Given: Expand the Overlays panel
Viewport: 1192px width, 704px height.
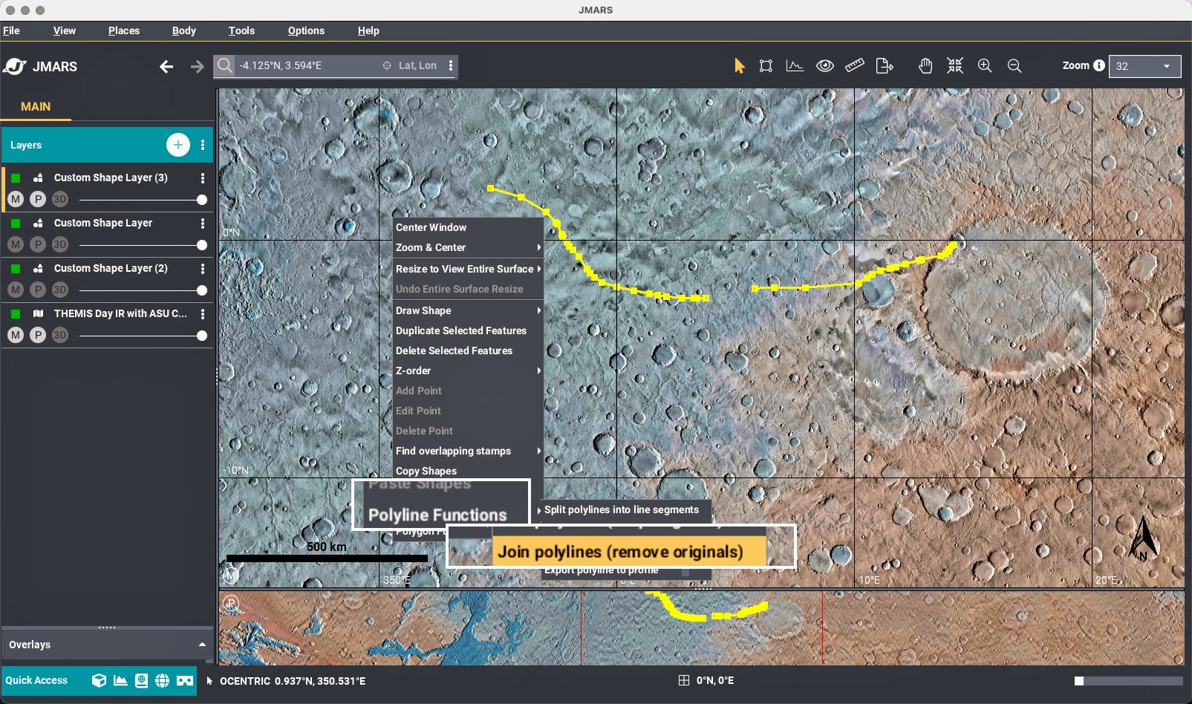Looking at the screenshot, I should pos(202,645).
